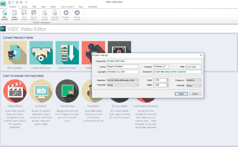The height and width of the screenshot is (147, 238).
Task: Open the Editor ribbon tab
Action: [53, 7]
